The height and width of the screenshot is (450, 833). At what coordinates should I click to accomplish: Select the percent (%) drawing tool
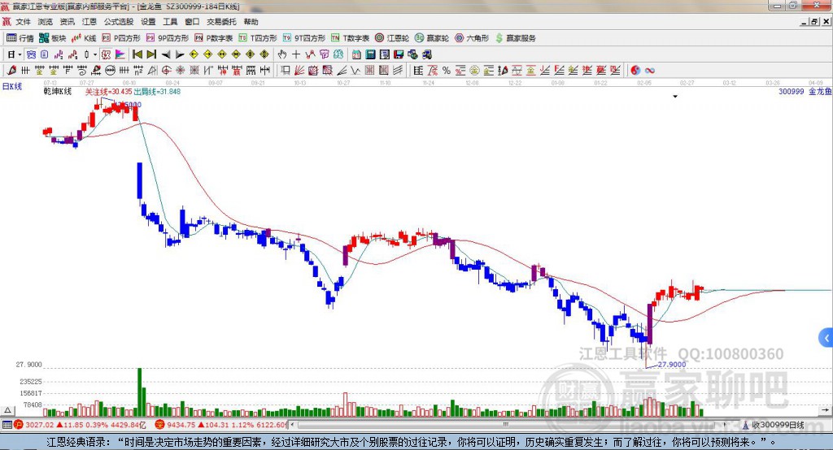click(447, 70)
